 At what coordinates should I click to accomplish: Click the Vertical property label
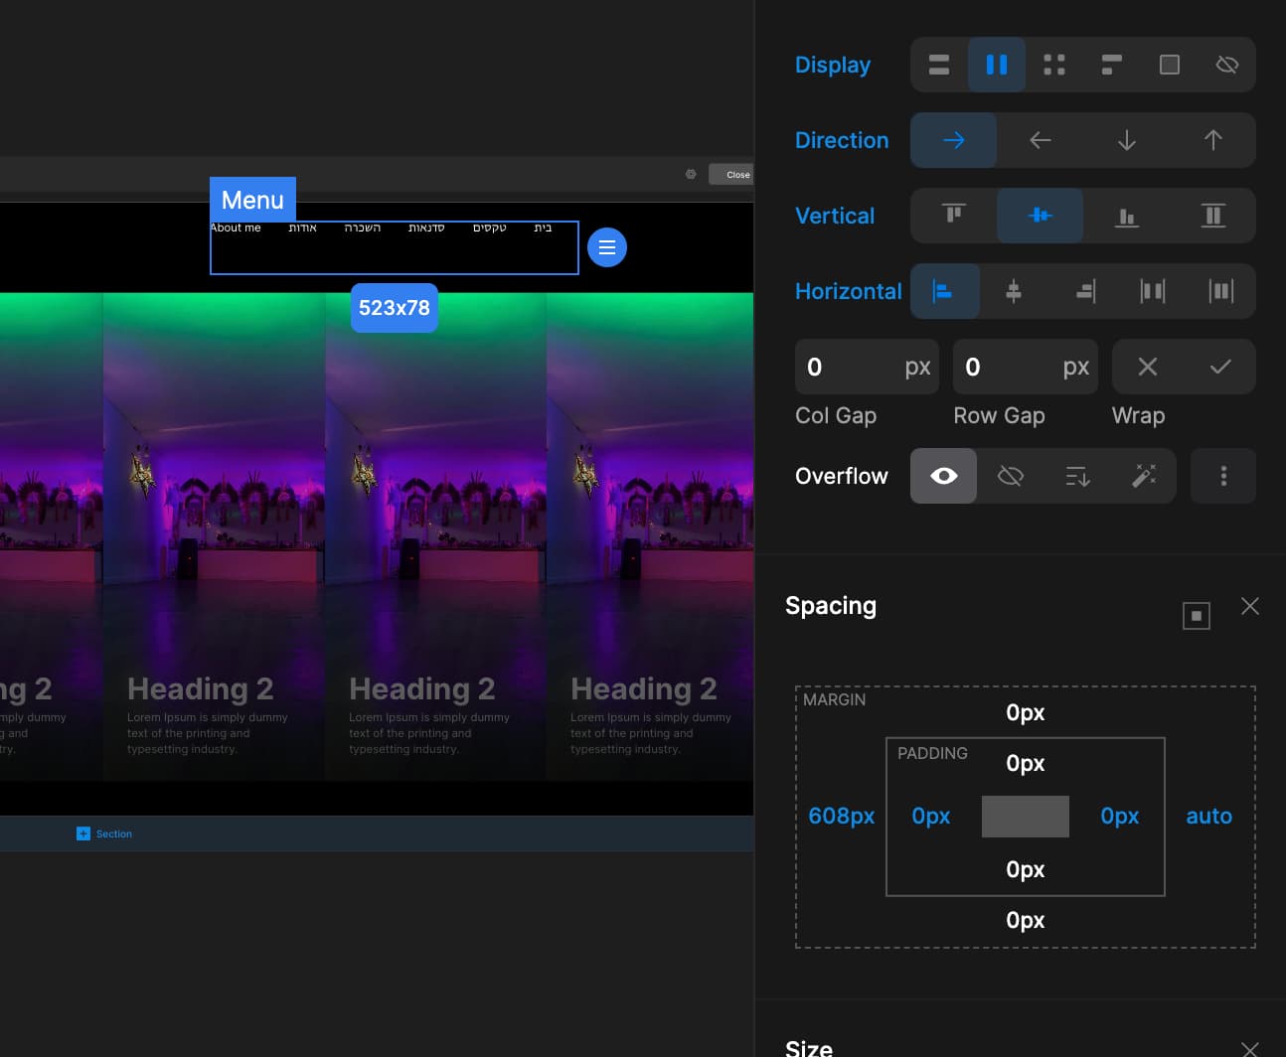[835, 216]
